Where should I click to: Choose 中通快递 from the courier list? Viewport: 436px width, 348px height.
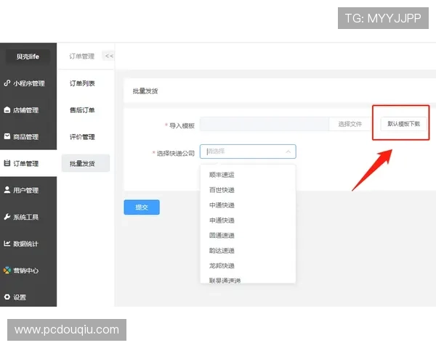222,205
